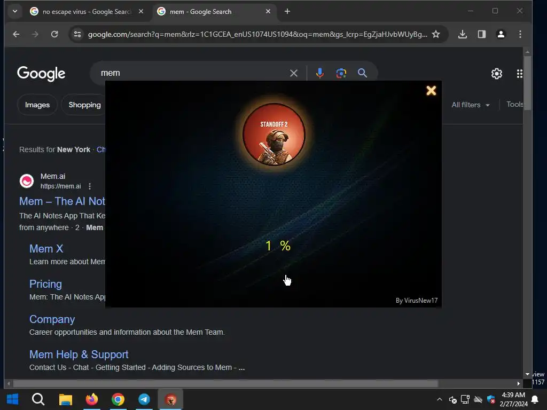Viewport: 547px width, 410px height.
Task: Go back in Chrome
Action: click(16, 34)
